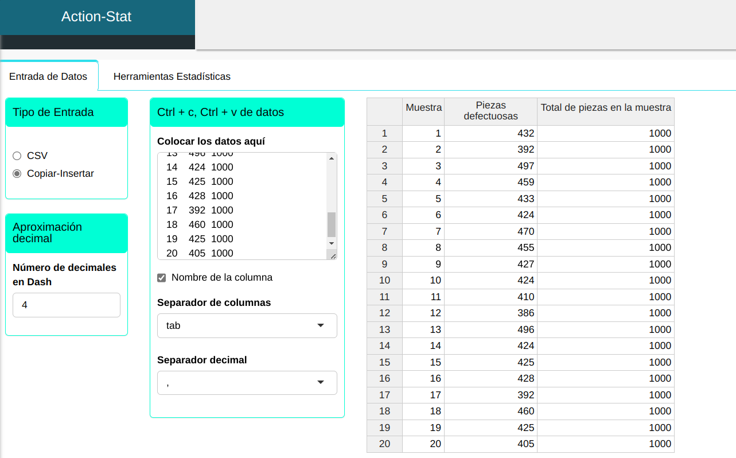Grab the textarea resize handle corner
This screenshot has height=458, width=736.
[x=333, y=256]
